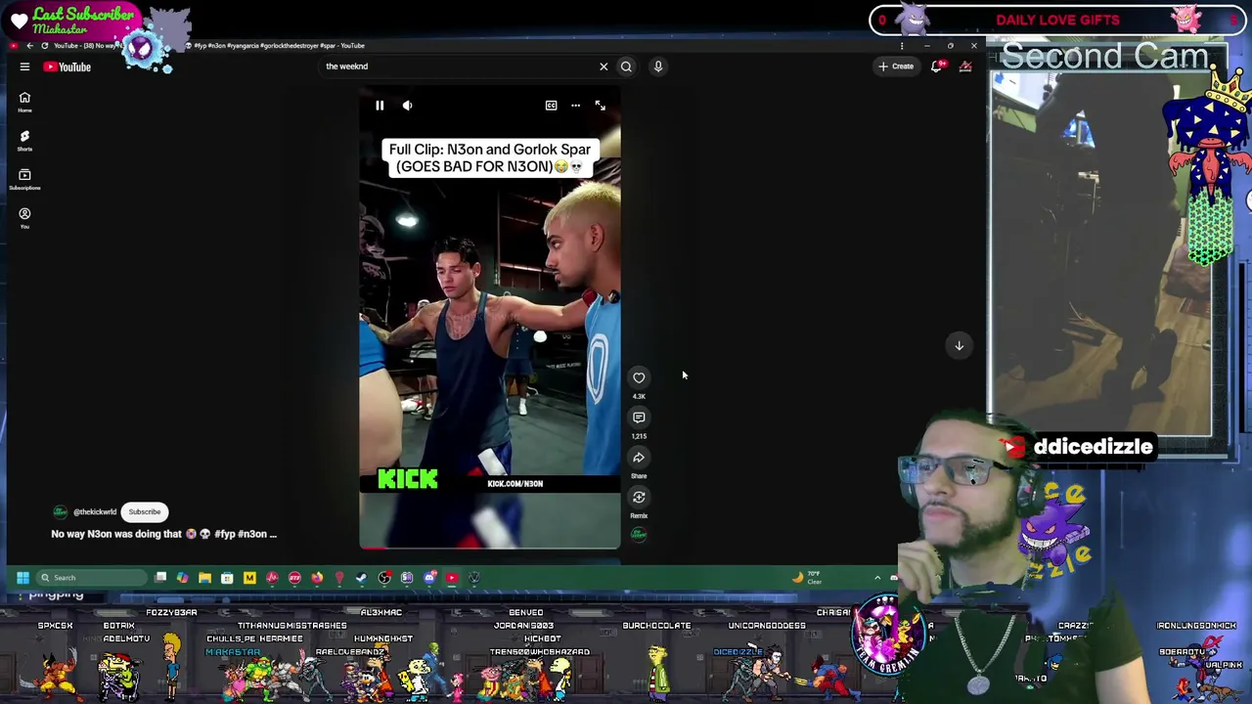The width and height of the screenshot is (1252, 704).
Task: Open Steam from the taskbar
Action: pyautogui.click(x=362, y=578)
